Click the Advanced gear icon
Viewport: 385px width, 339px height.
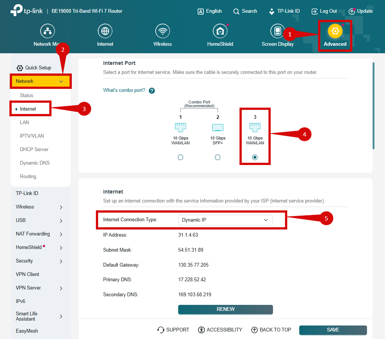[335, 31]
